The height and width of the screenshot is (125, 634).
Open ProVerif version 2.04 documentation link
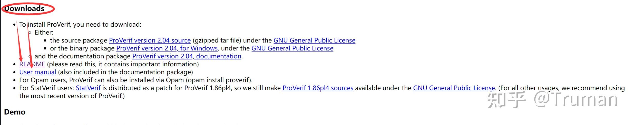pos(187,56)
